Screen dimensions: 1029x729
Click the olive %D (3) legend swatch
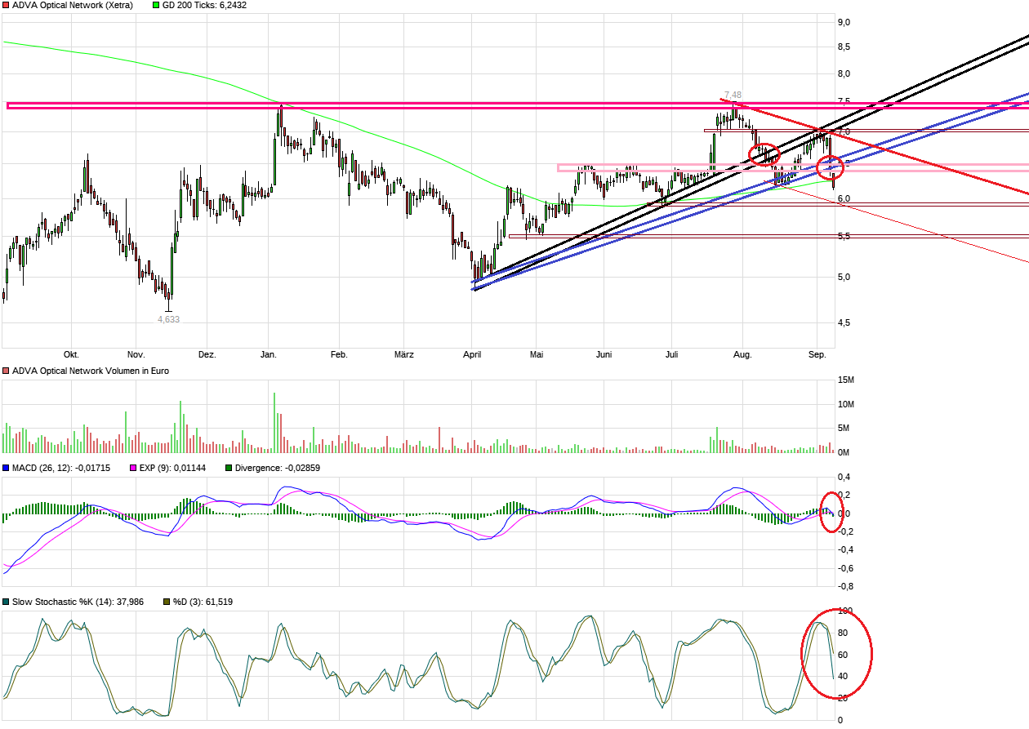point(166,602)
